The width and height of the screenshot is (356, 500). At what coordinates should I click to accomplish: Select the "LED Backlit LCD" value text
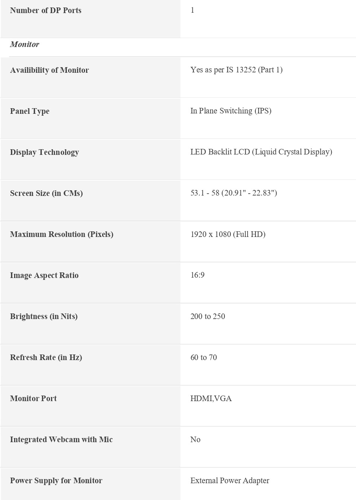[261, 152]
